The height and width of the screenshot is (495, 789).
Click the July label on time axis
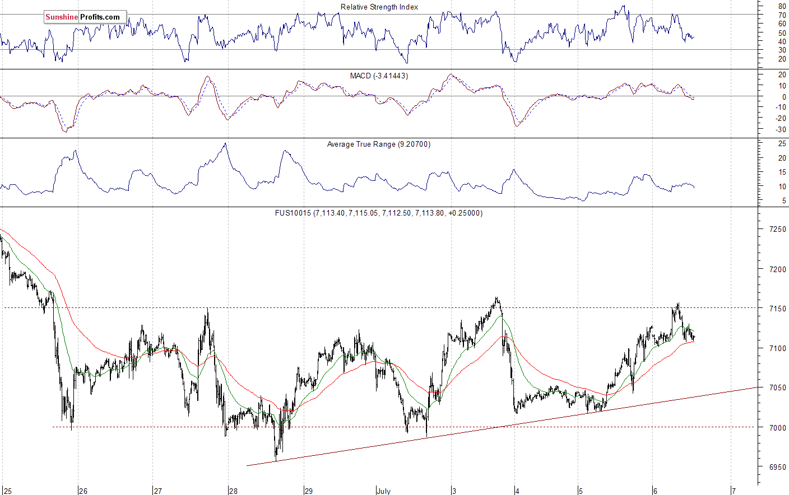(x=384, y=491)
